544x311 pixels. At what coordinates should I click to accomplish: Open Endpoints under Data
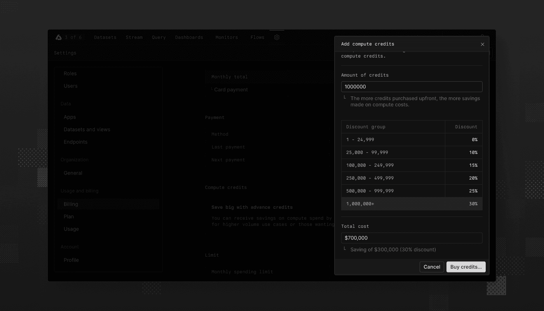coord(75,142)
